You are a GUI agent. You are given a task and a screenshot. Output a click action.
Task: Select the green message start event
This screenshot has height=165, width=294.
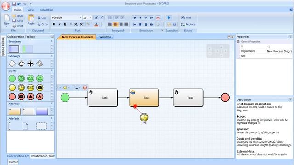[x=31, y=78]
